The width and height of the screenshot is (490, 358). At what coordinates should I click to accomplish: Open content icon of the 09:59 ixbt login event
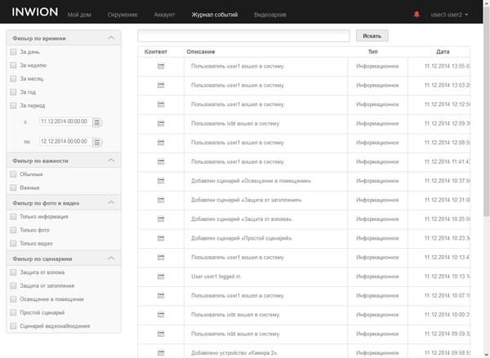pos(161,334)
